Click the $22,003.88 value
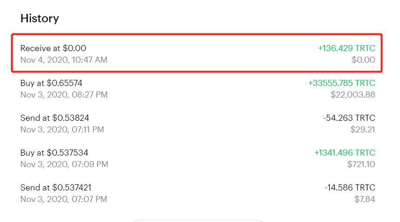400x222 pixels. 353,95
